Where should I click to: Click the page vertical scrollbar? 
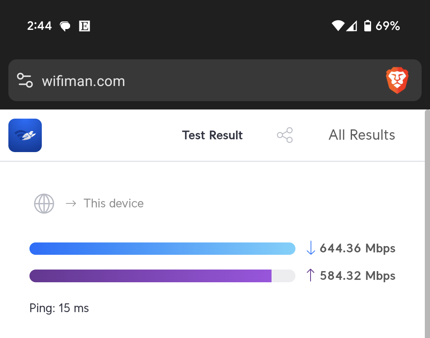(x=427, y=224)
